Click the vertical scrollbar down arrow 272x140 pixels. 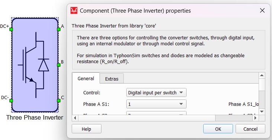262,111
